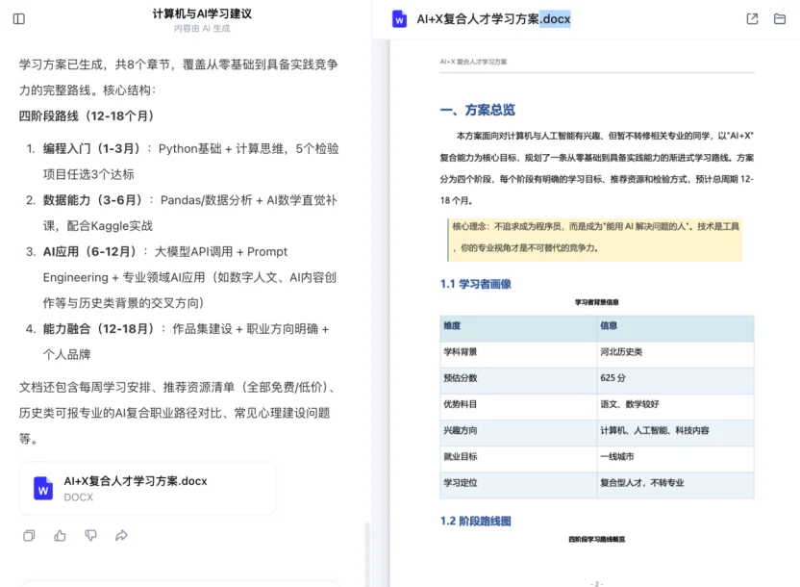800x587 pixels.
Task: Click table cell 625 分
Action: coord(676,381)
